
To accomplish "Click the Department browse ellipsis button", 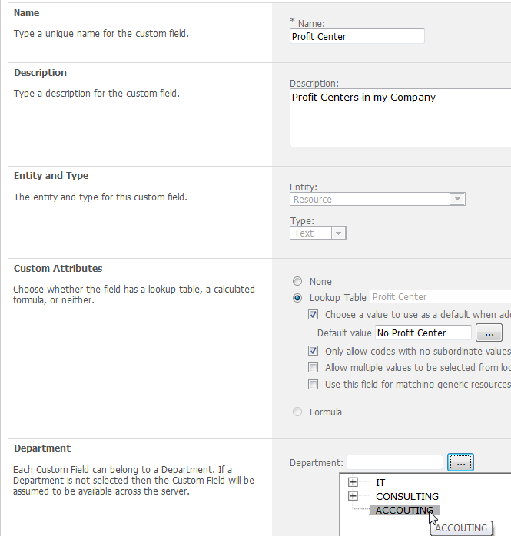I will (461, 462).
